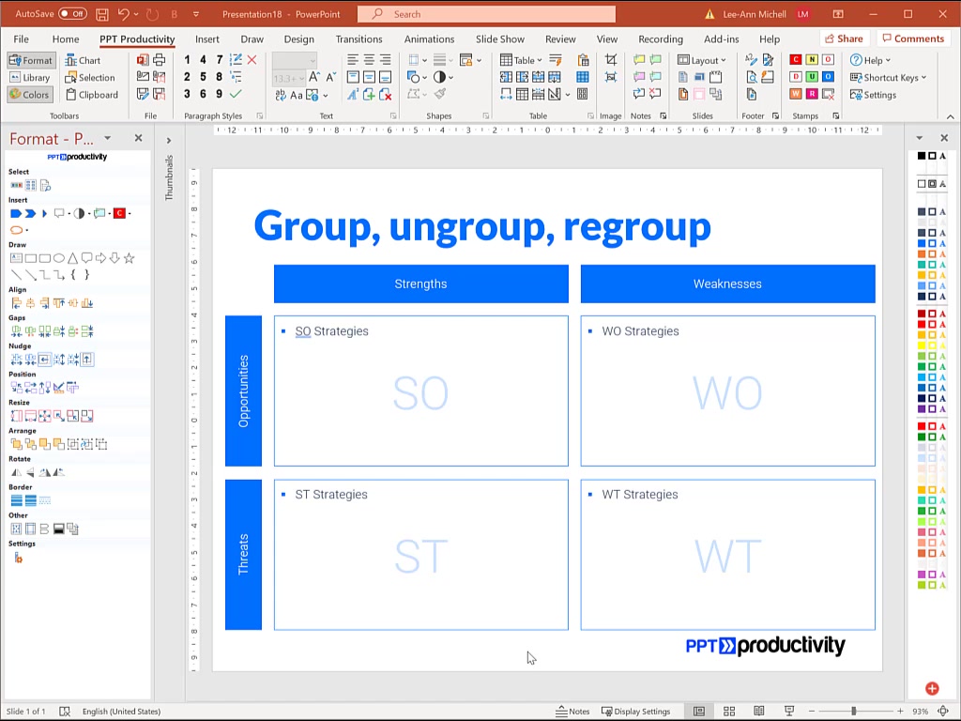Click the Save icon in title bar
The image size is (961, 721).
coord(102,13)
